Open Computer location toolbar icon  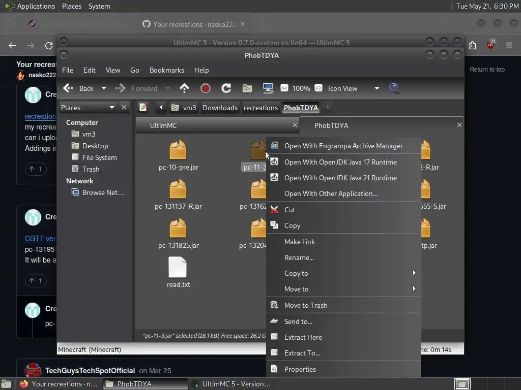pos(268,88)
